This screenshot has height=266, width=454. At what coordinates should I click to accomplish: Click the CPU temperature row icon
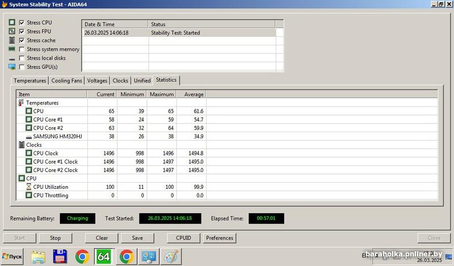(29, 111)
